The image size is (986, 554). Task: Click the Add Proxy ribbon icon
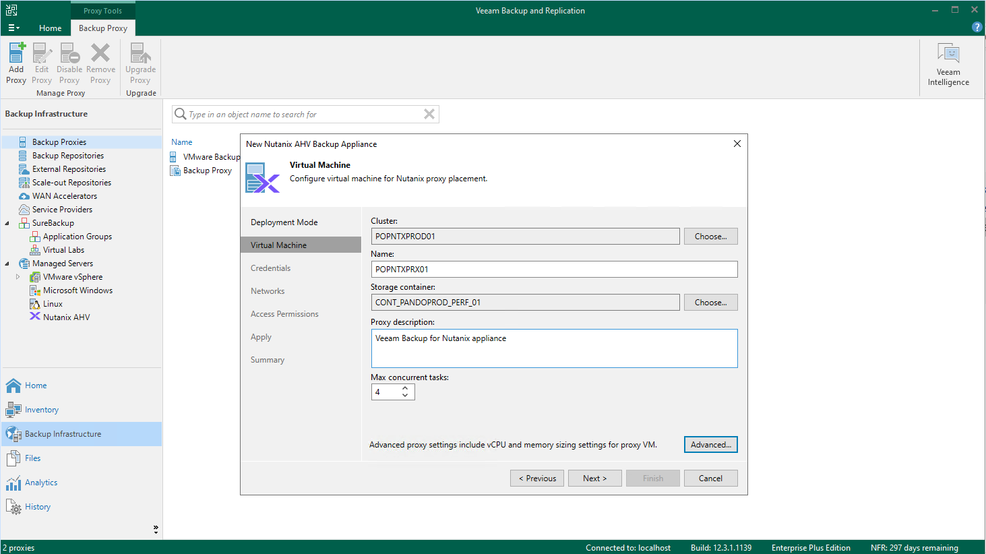point(16,63)
